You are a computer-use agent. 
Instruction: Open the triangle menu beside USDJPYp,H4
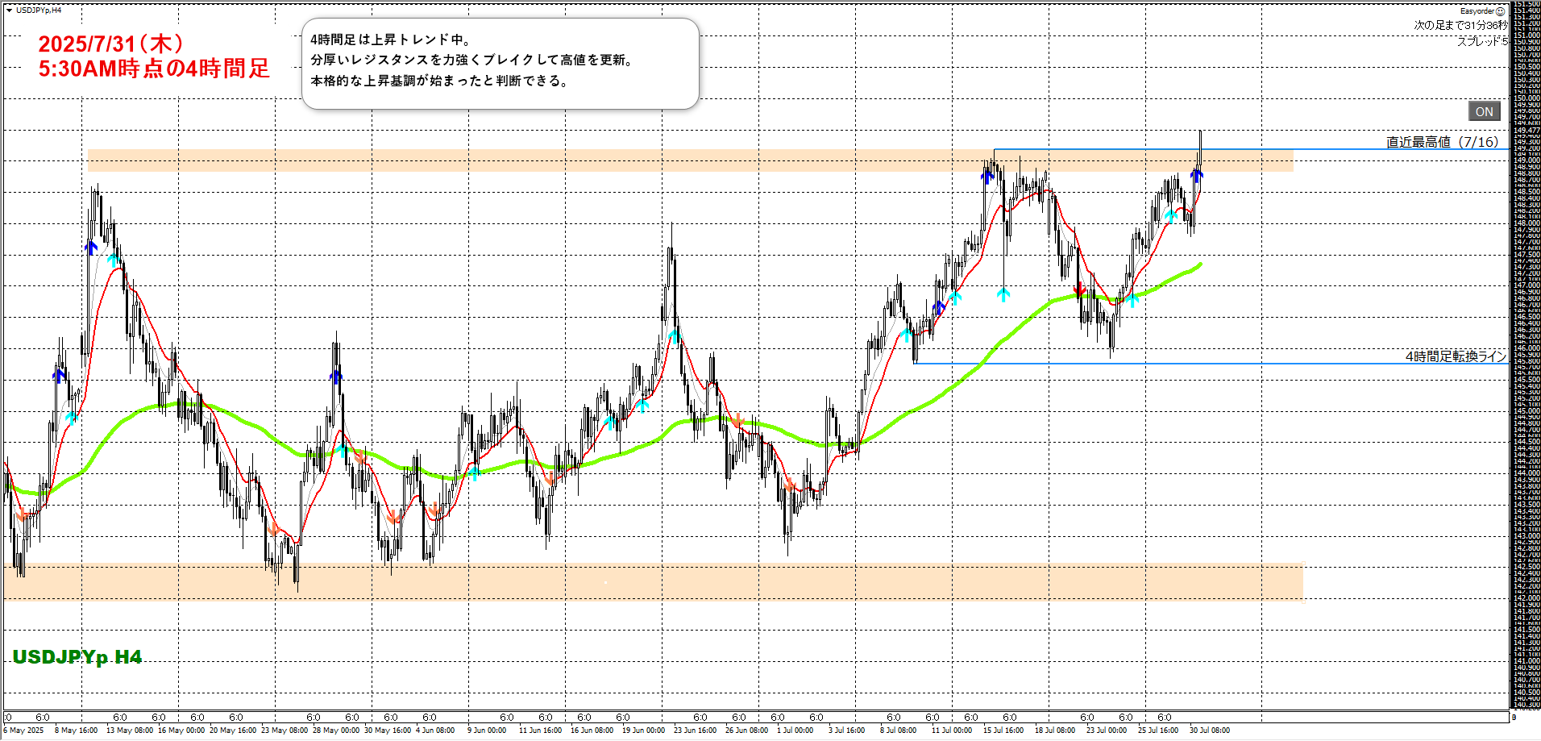pos(9,10)
